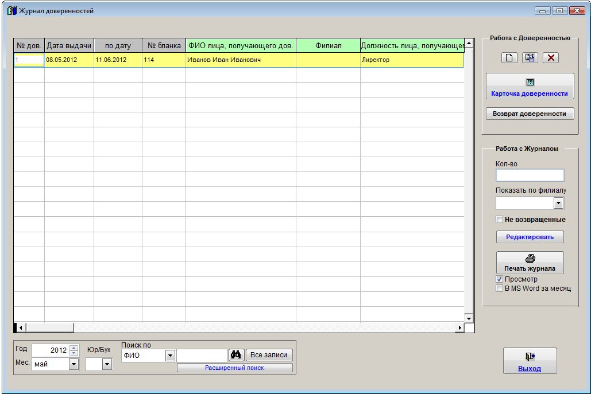591x394 pixels.
Task: Select the Лиректор position cell
Action: [x=412, y=60]
